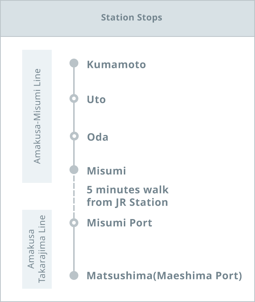The height and width of the screenshot is (302, 255).
Task: Select the Matsushima station dot marker
Action: click(x=74, y=275)
